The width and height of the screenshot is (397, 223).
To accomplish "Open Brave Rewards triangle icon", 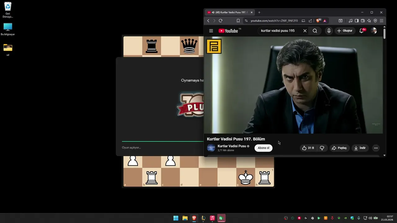I will pos(325,21).
